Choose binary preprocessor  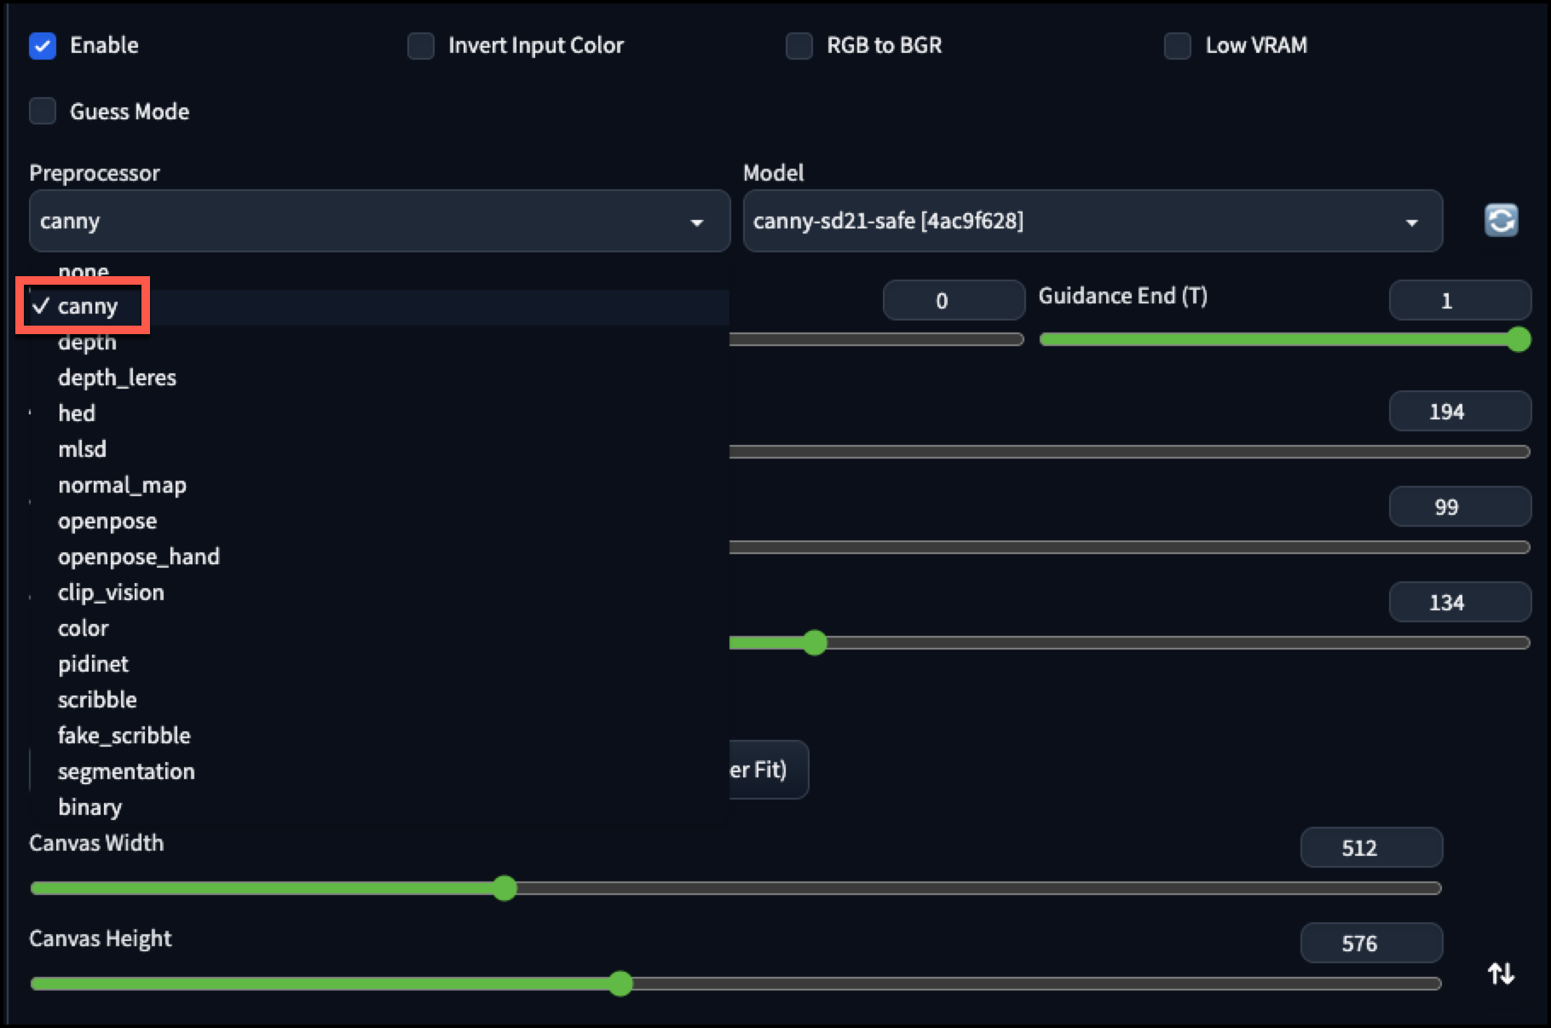pyautogui.click(x=379, y=807)
